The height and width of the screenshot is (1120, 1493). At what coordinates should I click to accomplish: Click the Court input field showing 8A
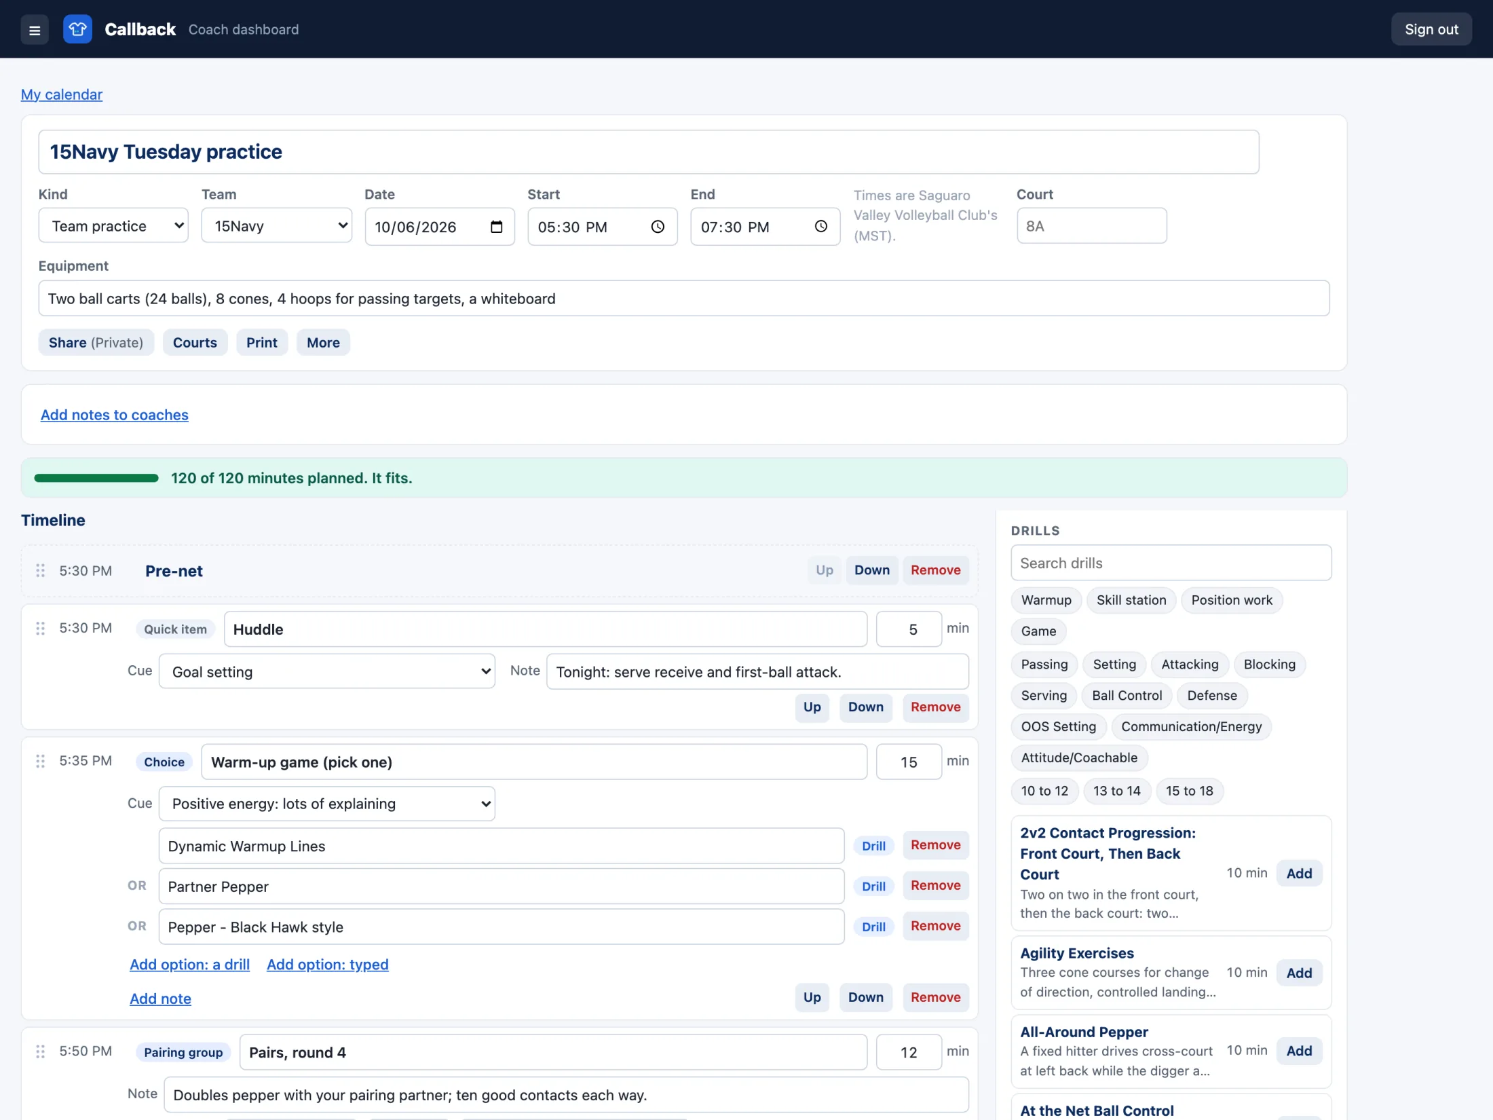tap(1091, 226)
